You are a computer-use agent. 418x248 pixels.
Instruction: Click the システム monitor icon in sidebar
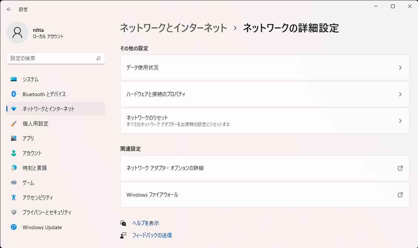14,79
